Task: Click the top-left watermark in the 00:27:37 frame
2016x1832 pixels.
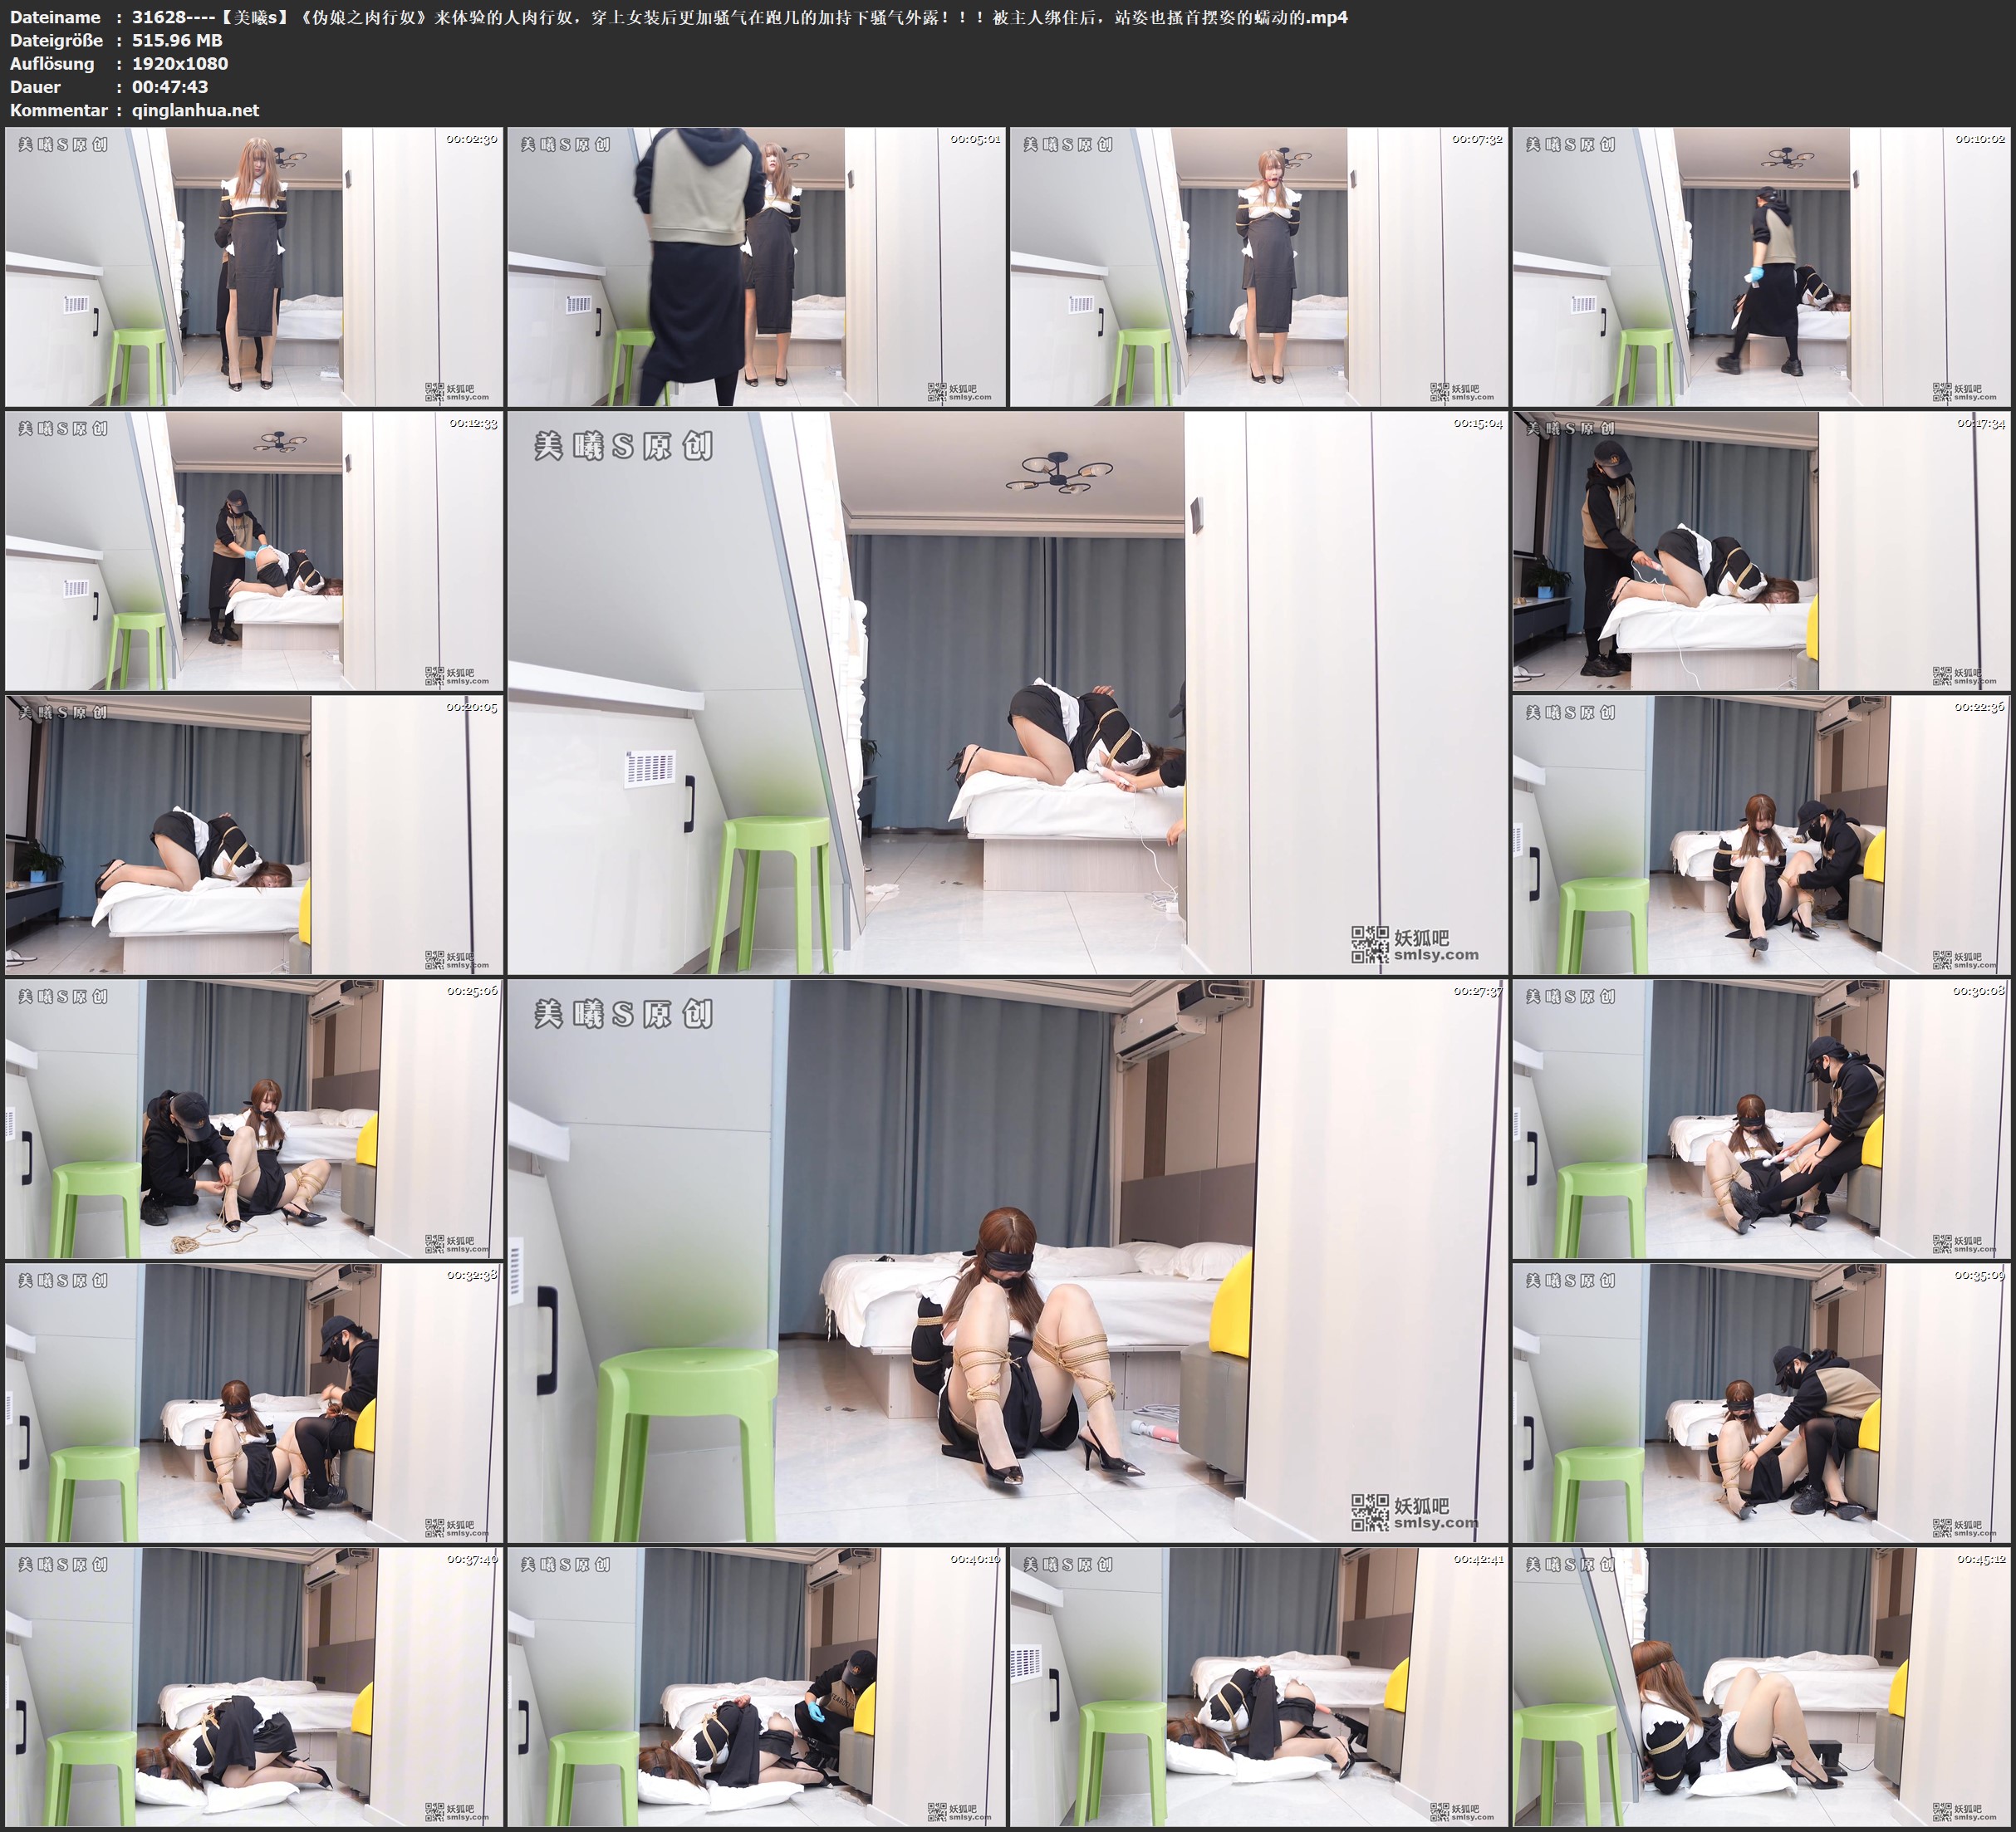Action: [623, 1014]
